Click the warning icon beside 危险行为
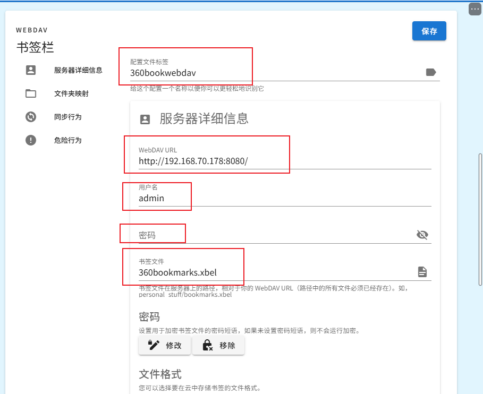 pos(31,140)
